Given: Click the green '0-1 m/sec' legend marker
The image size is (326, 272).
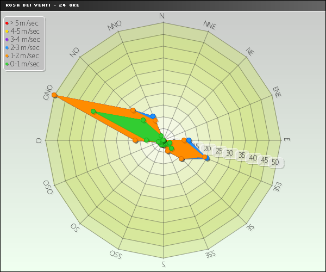Looking at the screenshot, I should [7, 64].
